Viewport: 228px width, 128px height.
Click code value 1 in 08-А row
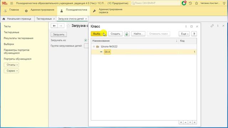coord(195,52)
